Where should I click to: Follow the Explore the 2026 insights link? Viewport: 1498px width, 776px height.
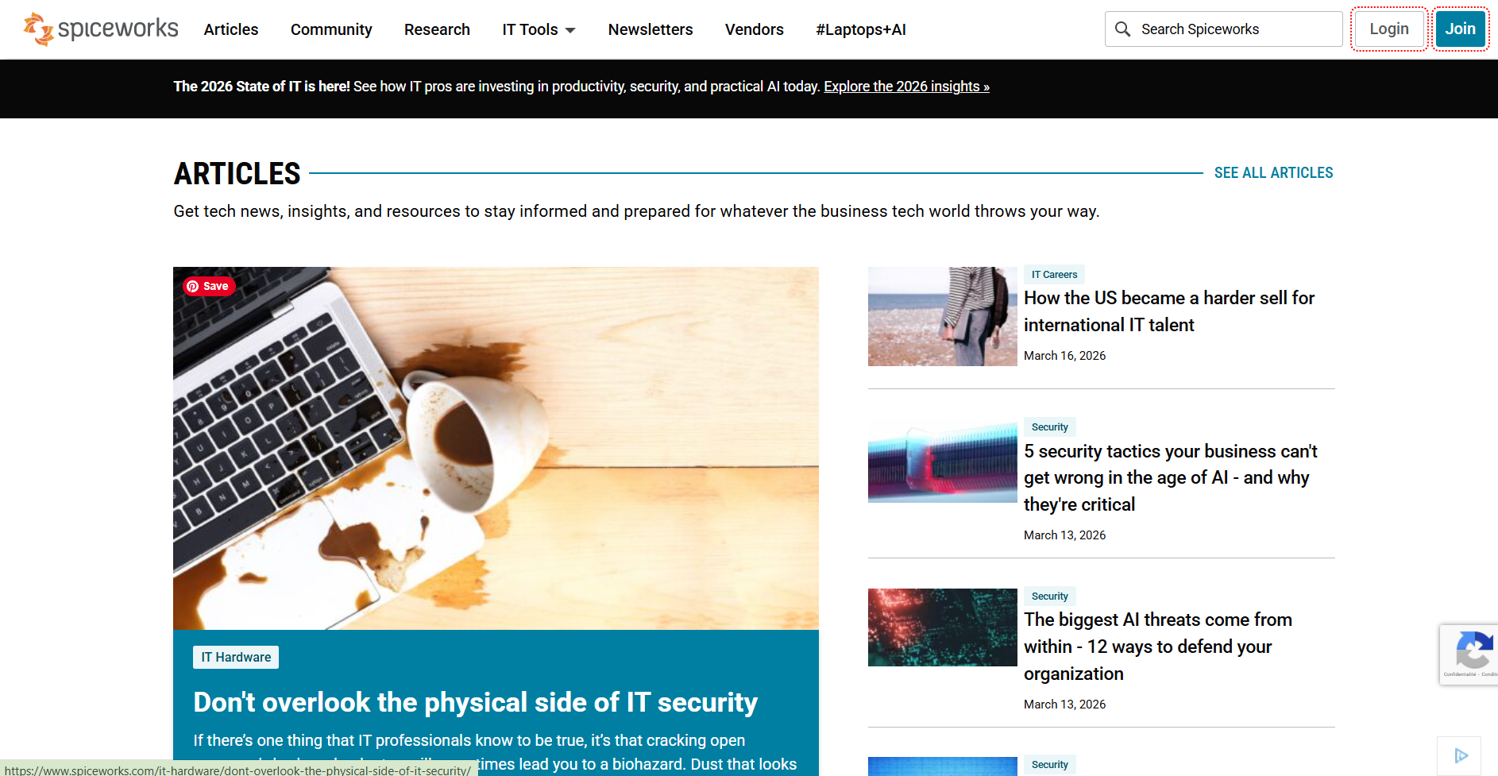click(906, 87)
